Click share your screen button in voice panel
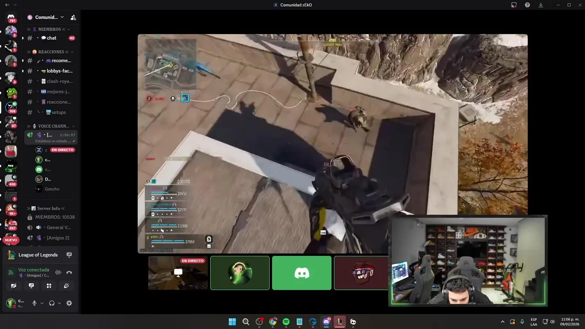 [x=31, y=286]
